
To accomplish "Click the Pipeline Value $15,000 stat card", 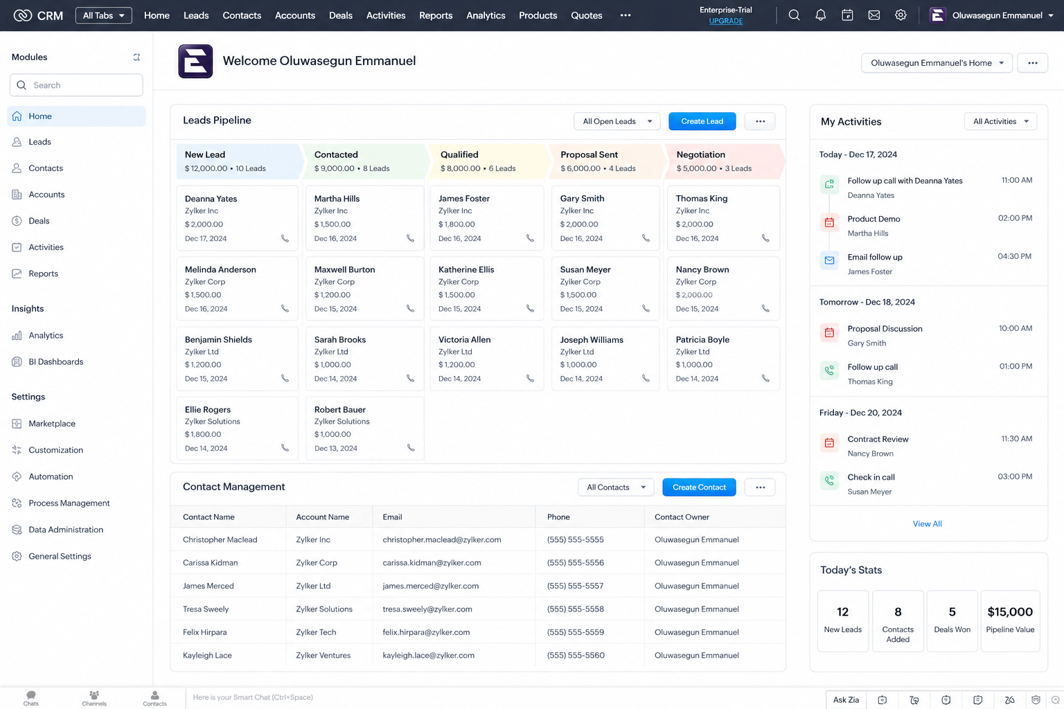I will tap(1010, 621).
